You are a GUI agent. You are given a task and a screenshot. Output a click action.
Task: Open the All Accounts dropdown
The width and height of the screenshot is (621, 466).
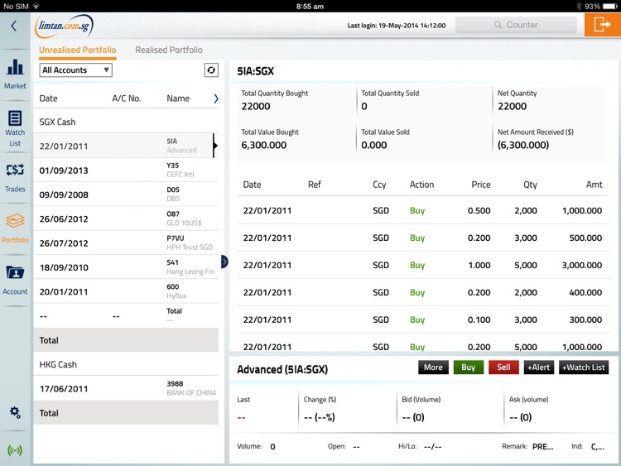pos(75,70)
